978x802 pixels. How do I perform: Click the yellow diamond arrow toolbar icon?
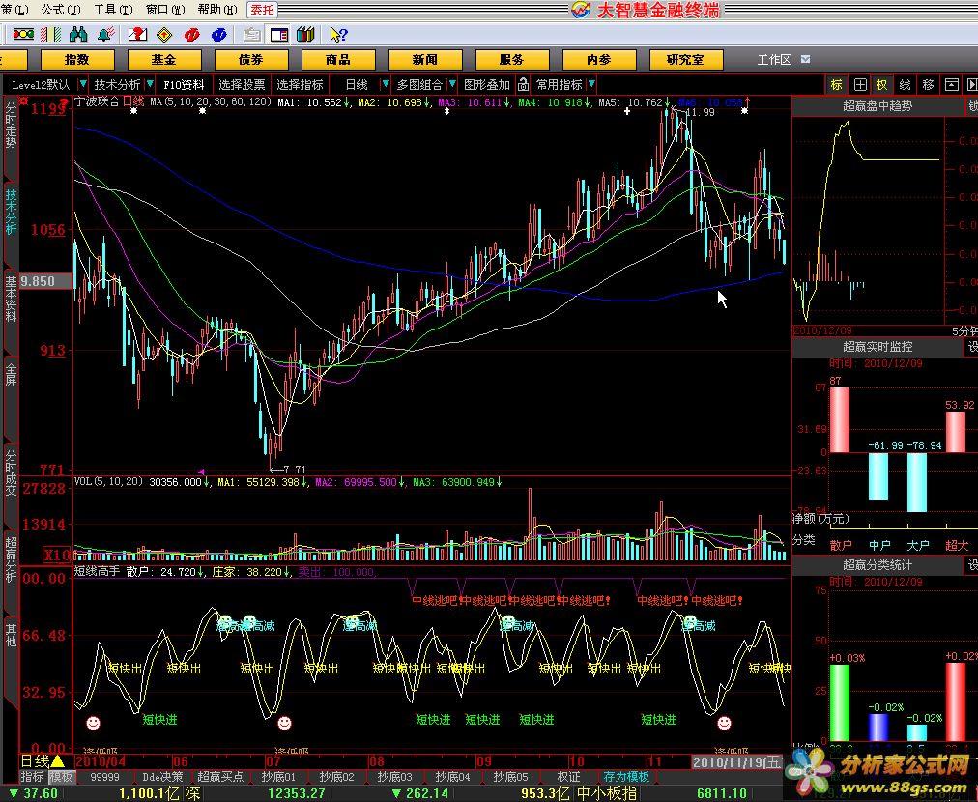164,34
